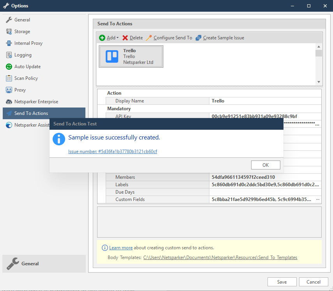This screenshot has height=291, width=333.
Task: Open the issue number #5d36fa1b37780b3121cb60cf link
Action: 112,152
